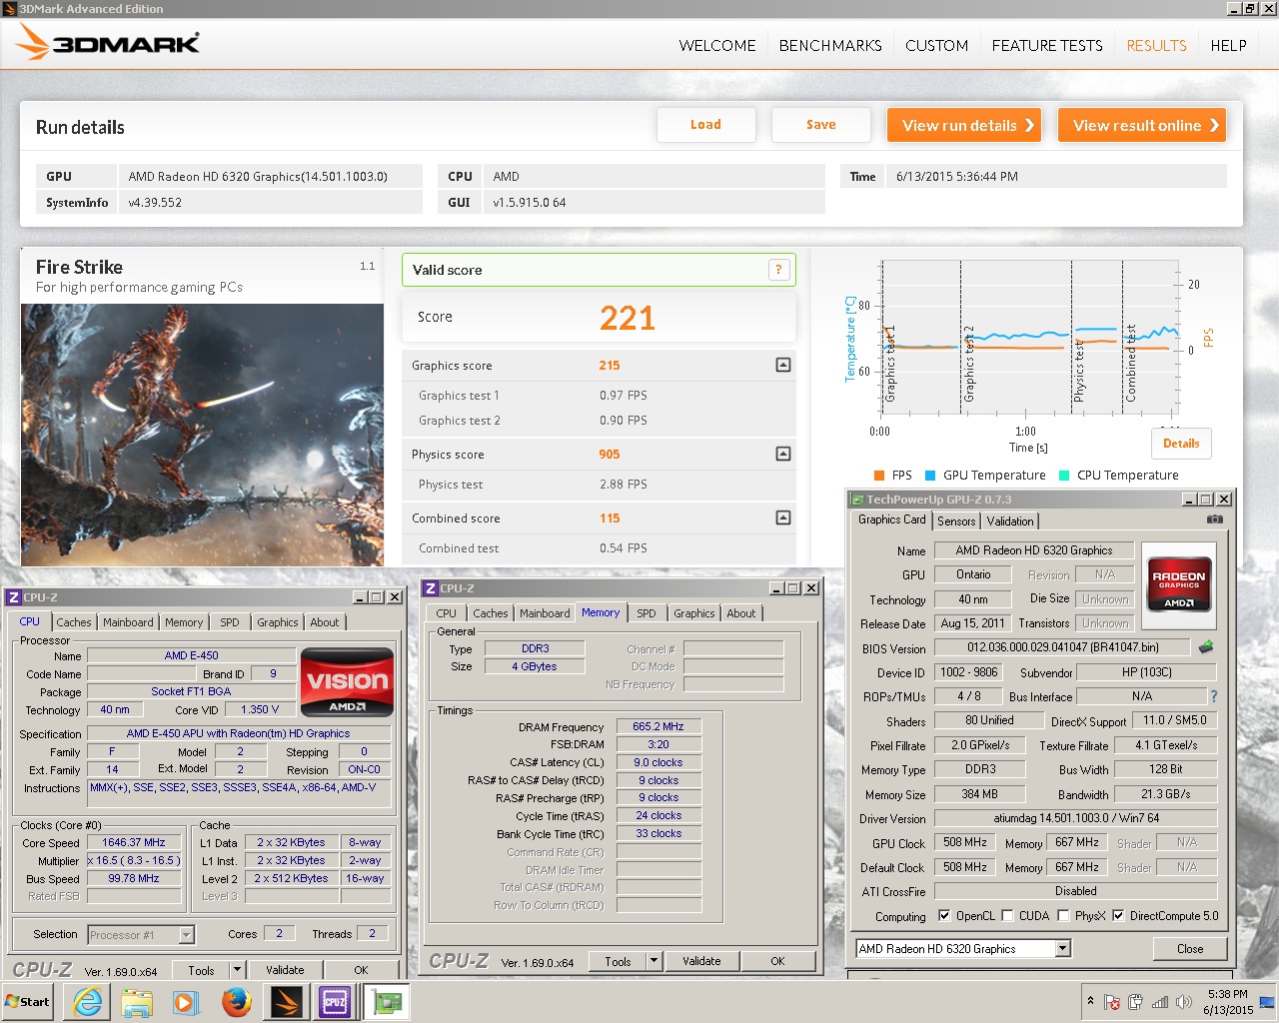
Task: Go to the WELCOME page in 3DMark
Action: coord(717,45)
